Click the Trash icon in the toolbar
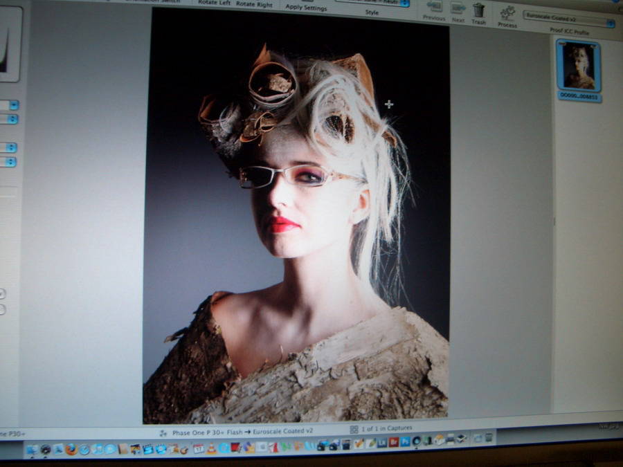Screen dimensions: 623x467 coord(478,10)
